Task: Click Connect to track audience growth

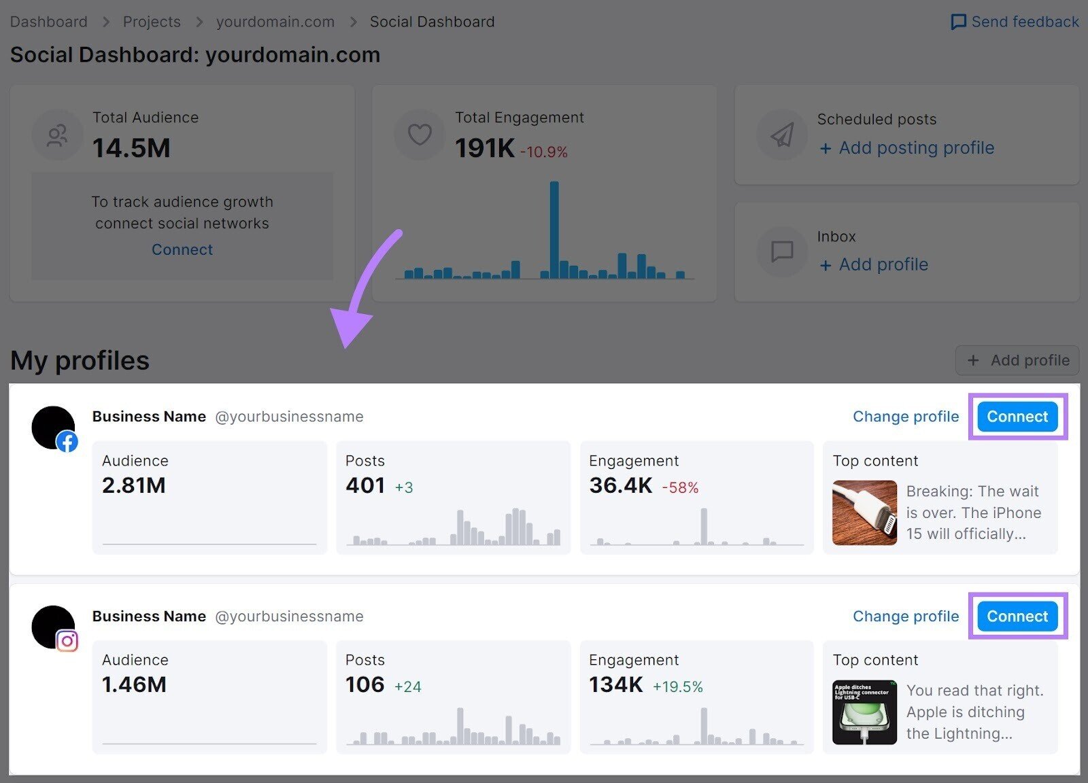Action: [x=182, y=249]
